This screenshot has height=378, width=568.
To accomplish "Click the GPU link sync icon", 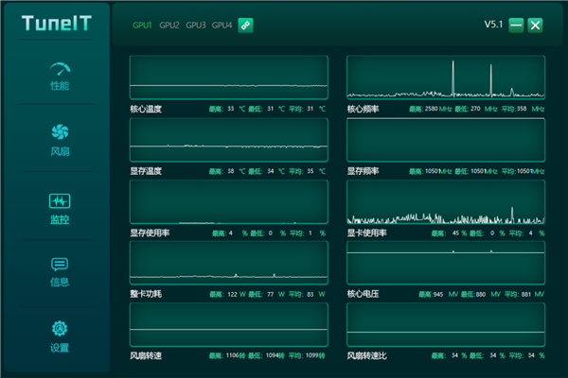I will [245, 25].
